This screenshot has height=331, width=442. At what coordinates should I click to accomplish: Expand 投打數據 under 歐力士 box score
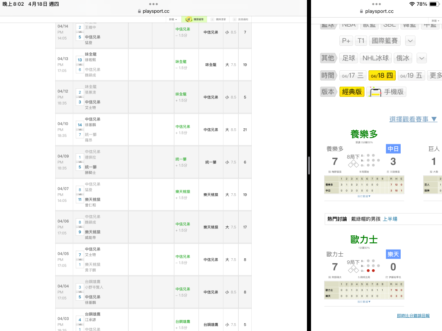[x=364, y=302]
